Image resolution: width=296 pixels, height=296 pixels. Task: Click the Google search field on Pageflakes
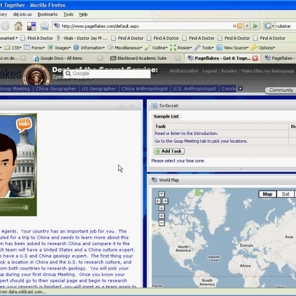pos(107,73)
